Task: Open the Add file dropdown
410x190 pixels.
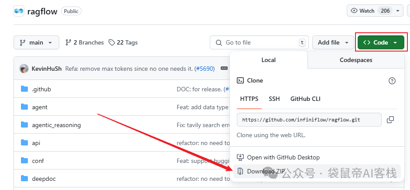Action: click(x=333, y=42)
